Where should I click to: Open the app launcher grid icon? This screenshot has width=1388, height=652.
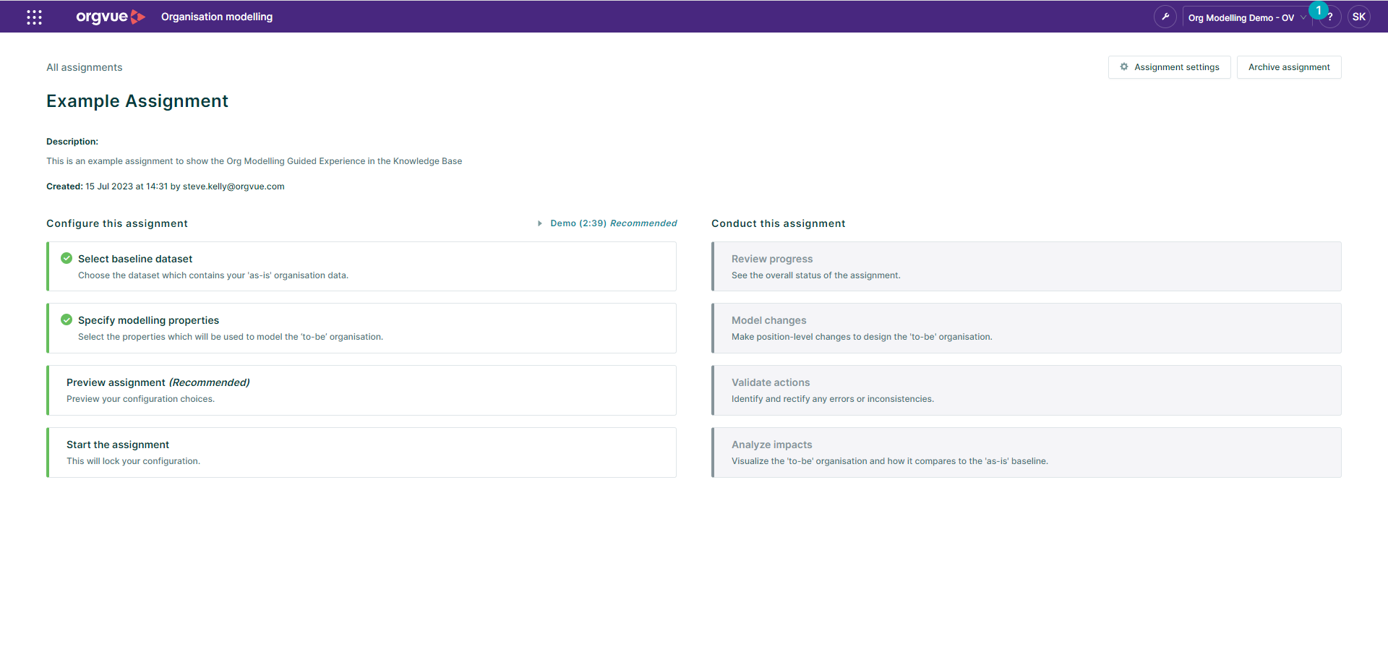coord(34,17)
